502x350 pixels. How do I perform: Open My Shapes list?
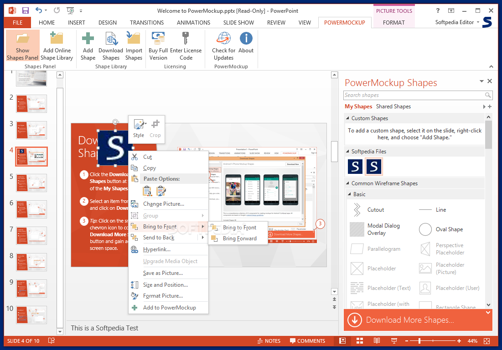click(x=358, y=107)
